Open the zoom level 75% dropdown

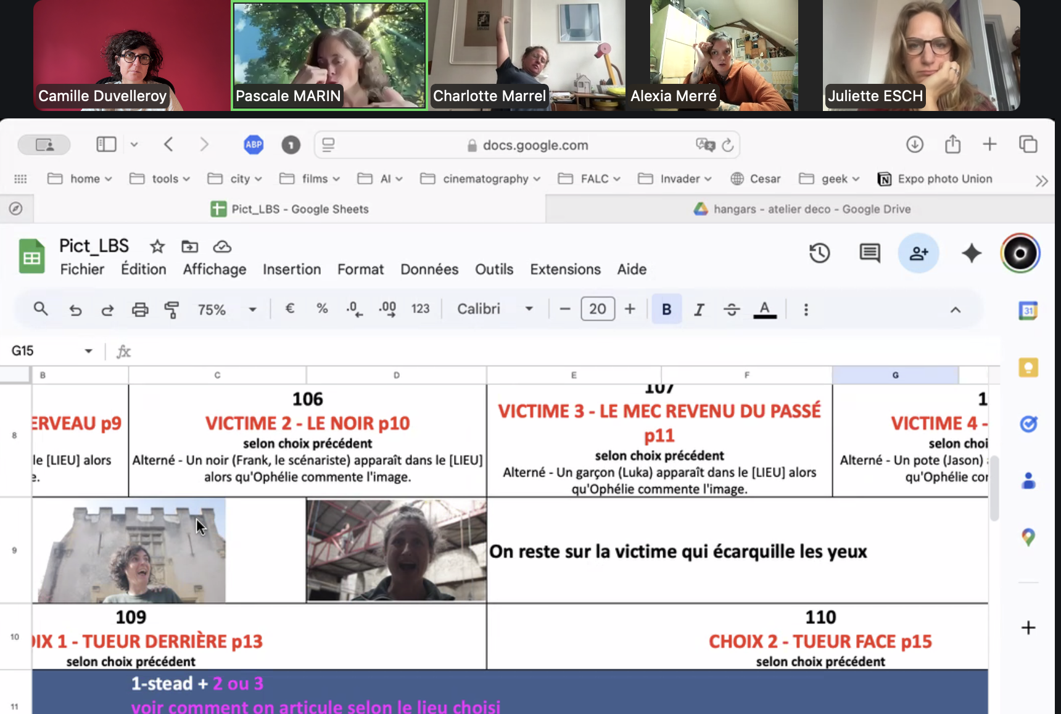226,310
